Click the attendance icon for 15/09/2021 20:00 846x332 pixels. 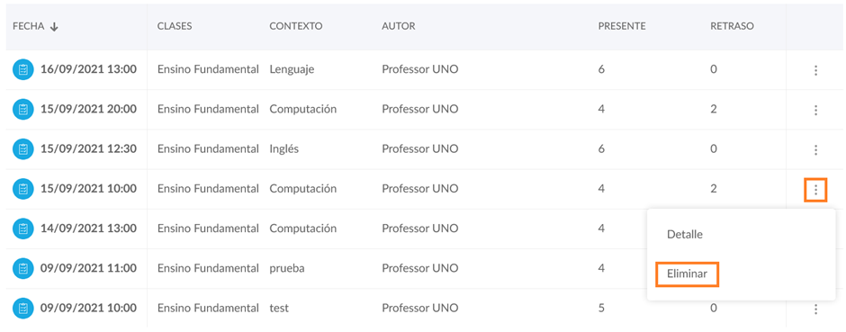tap(23, 110)
